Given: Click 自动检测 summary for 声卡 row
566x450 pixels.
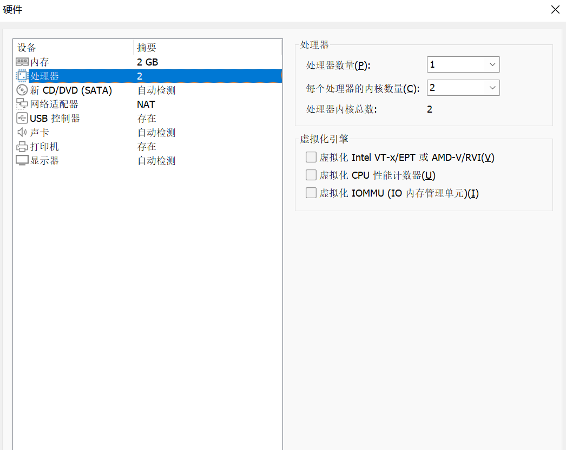Looking at the screenshot, I should click(156, 133).
